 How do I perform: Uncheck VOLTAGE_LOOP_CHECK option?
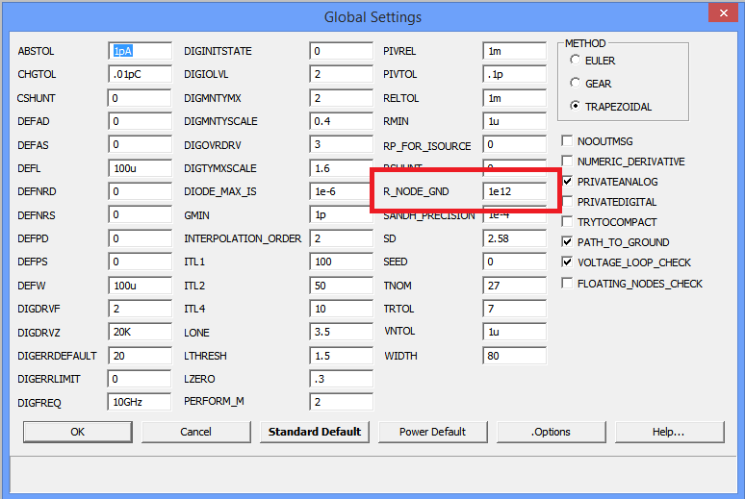pos(568,262)
